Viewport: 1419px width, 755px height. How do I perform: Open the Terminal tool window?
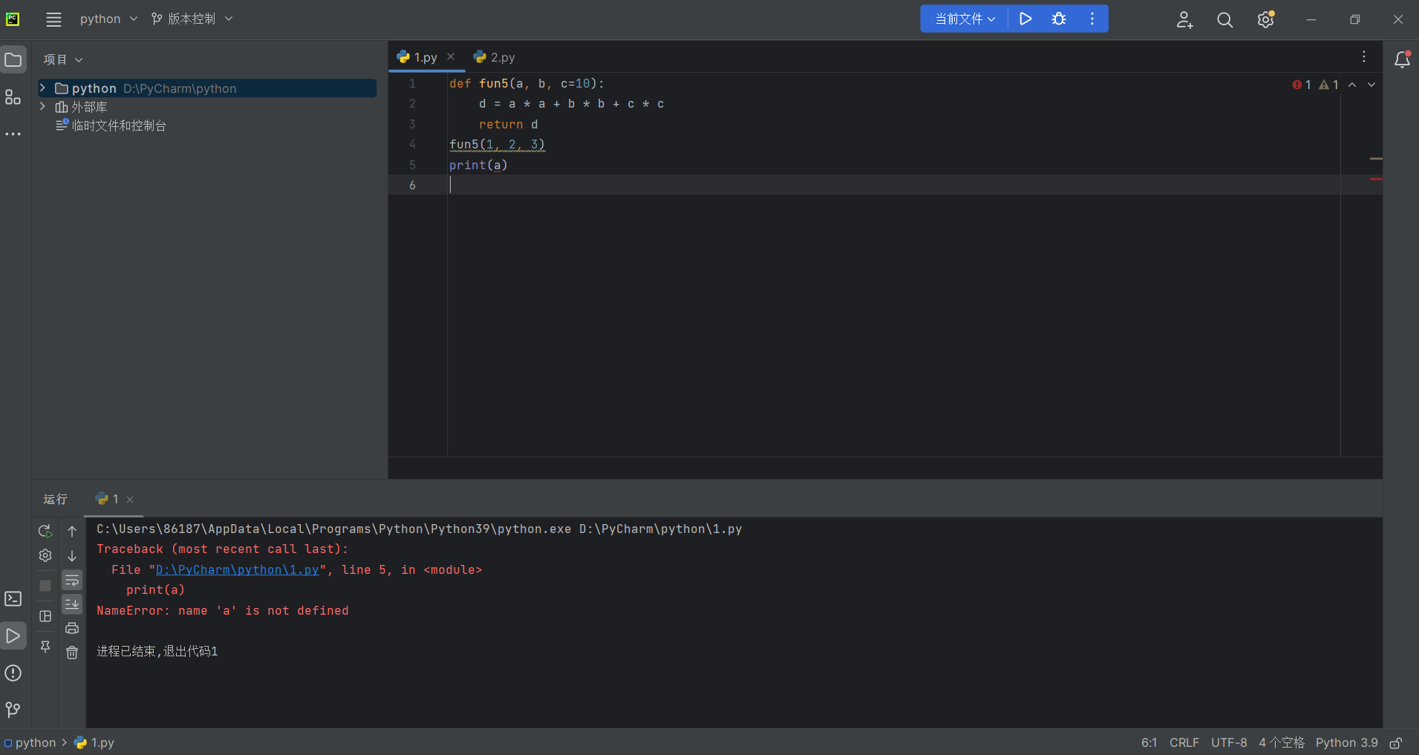[13, 598]
